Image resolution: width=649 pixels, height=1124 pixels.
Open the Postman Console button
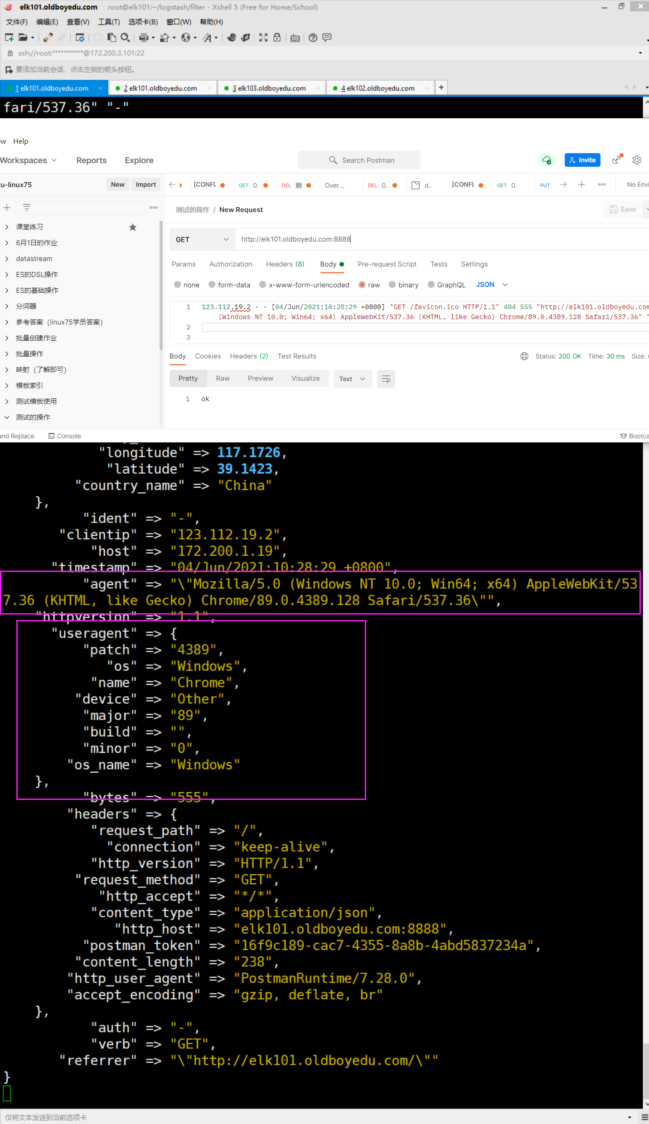64,436
